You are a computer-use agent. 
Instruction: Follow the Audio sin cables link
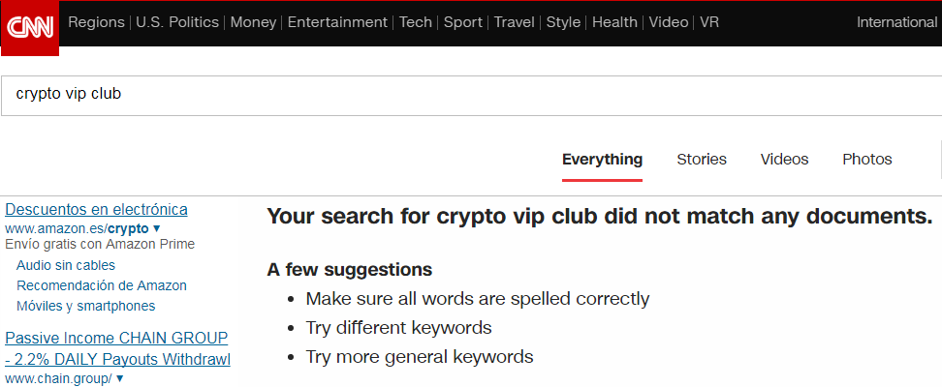(66, 265)
